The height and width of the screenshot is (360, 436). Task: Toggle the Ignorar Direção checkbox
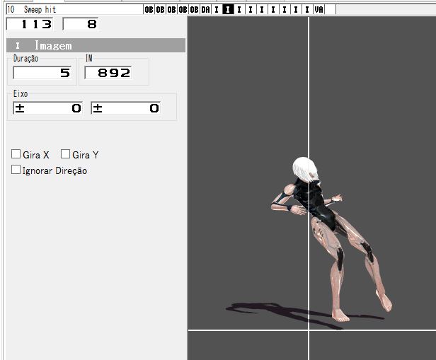(16, 170)
